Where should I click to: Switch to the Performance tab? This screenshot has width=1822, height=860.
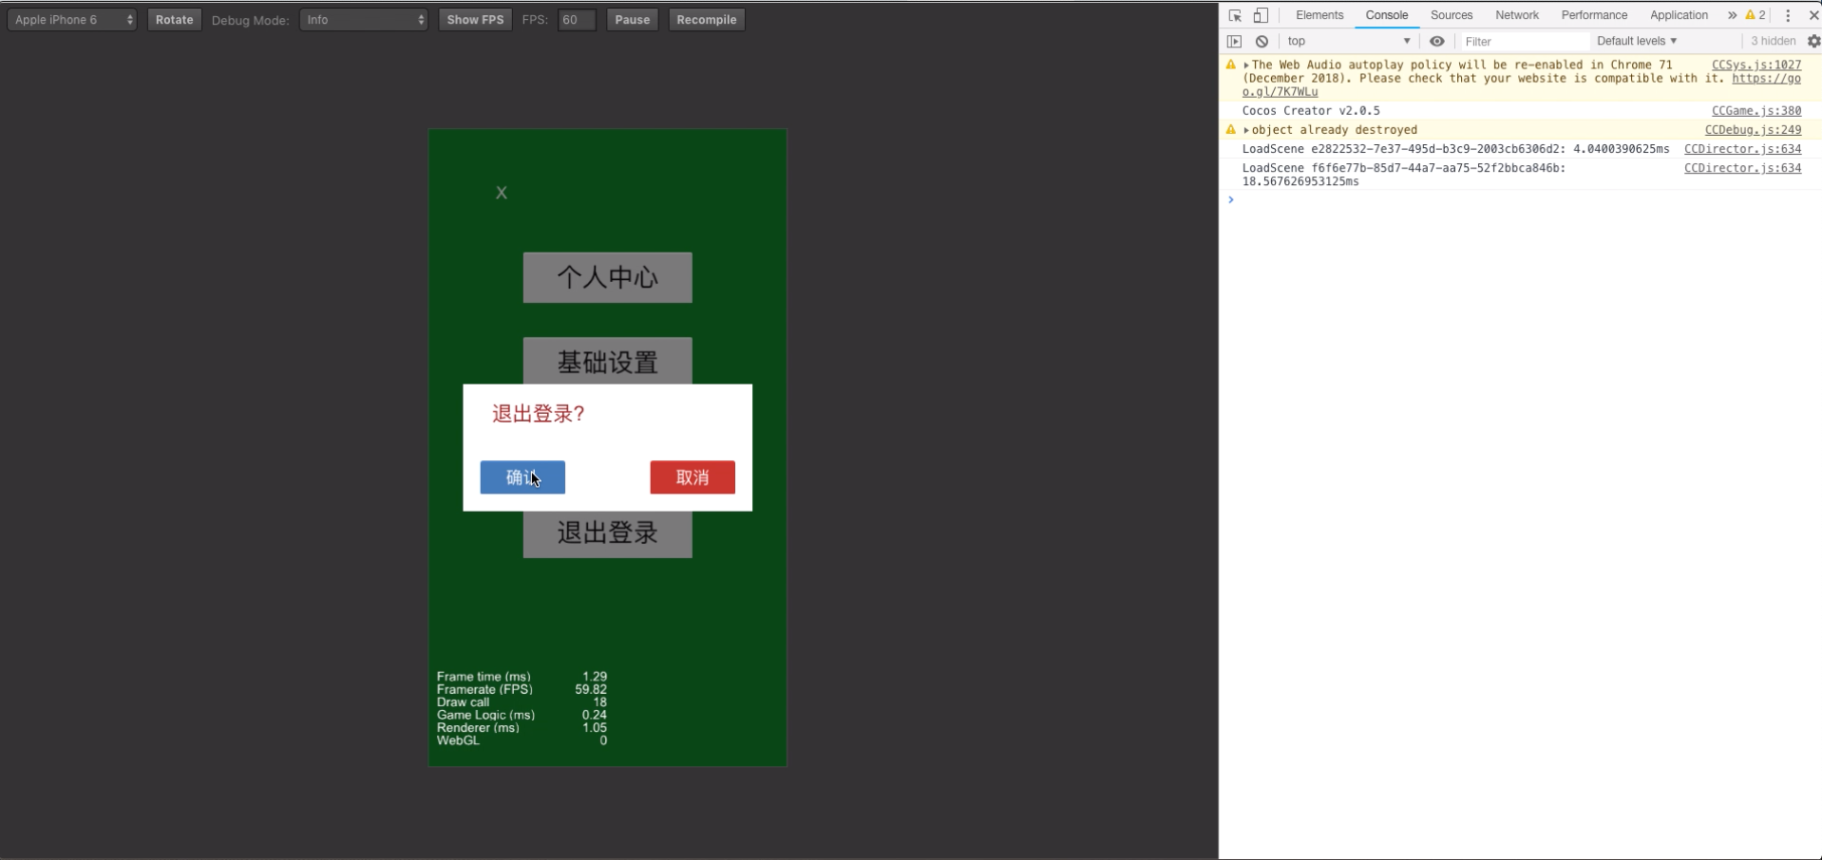(1594, 15)
